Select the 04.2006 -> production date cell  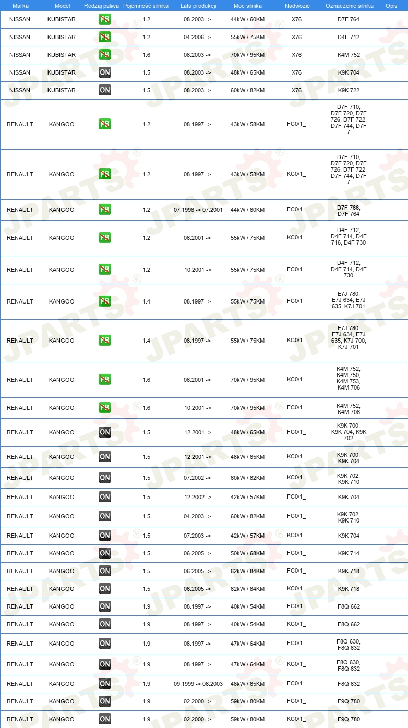tap(197, 37)
